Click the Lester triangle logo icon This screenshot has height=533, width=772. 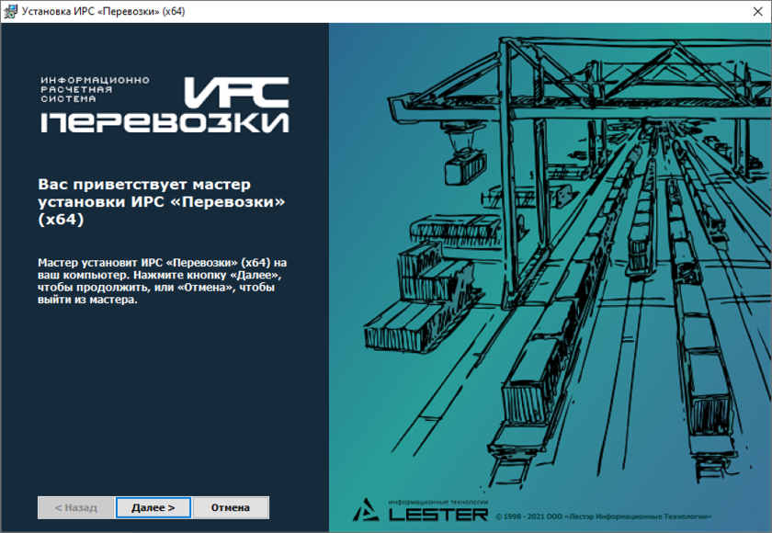368,509
